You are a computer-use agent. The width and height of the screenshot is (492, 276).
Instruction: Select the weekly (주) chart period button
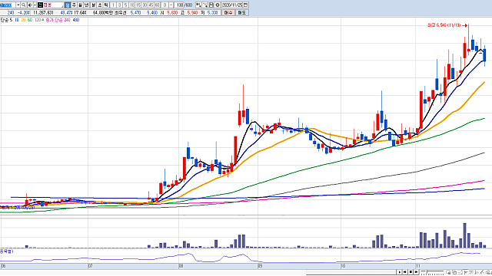pos(74,5)
